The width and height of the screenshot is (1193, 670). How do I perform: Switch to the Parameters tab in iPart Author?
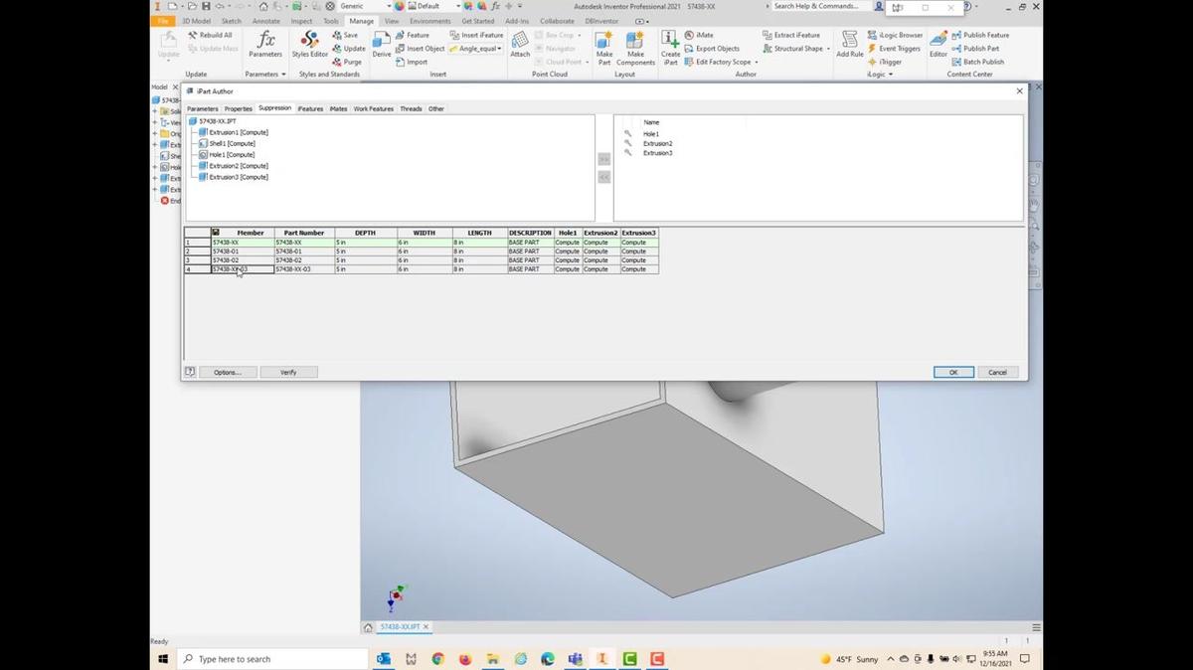pyautogui.click(x=203, y=108)
